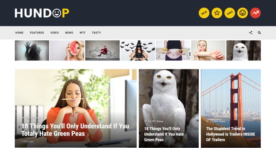Read the Hollywood Trailers INSIDE Trailers article
Viewport: 276px width, 148px height.
(x=231, y=134)
